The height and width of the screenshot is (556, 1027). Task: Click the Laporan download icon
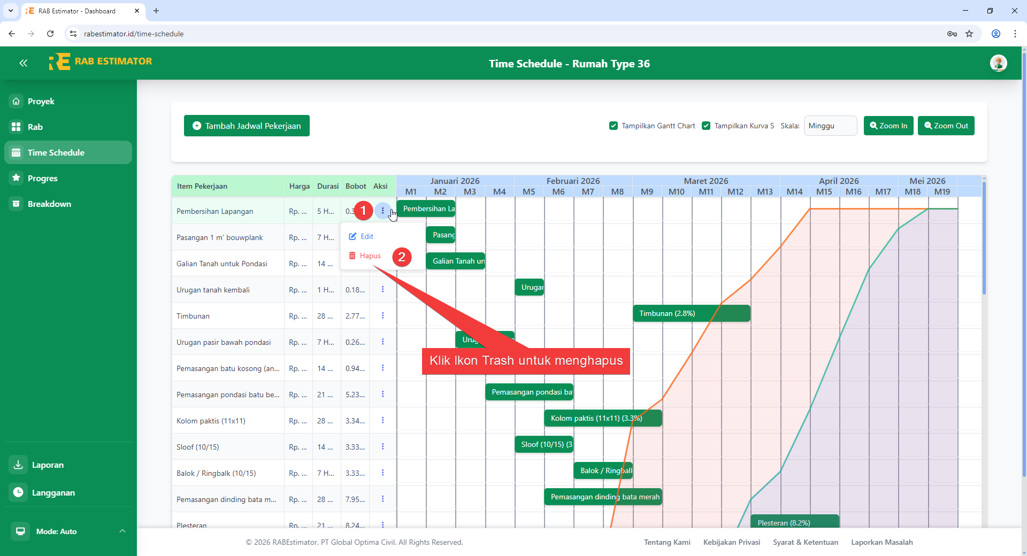coord(18,465)
